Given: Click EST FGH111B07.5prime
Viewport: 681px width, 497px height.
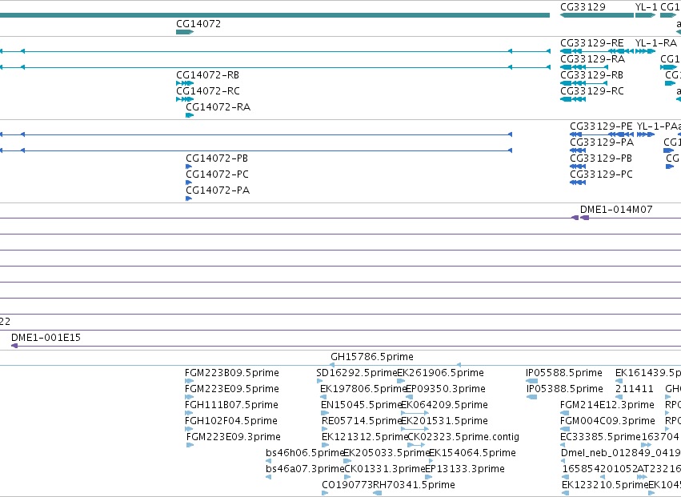Looking at the screenshot, I should click(x=231, y=405).
